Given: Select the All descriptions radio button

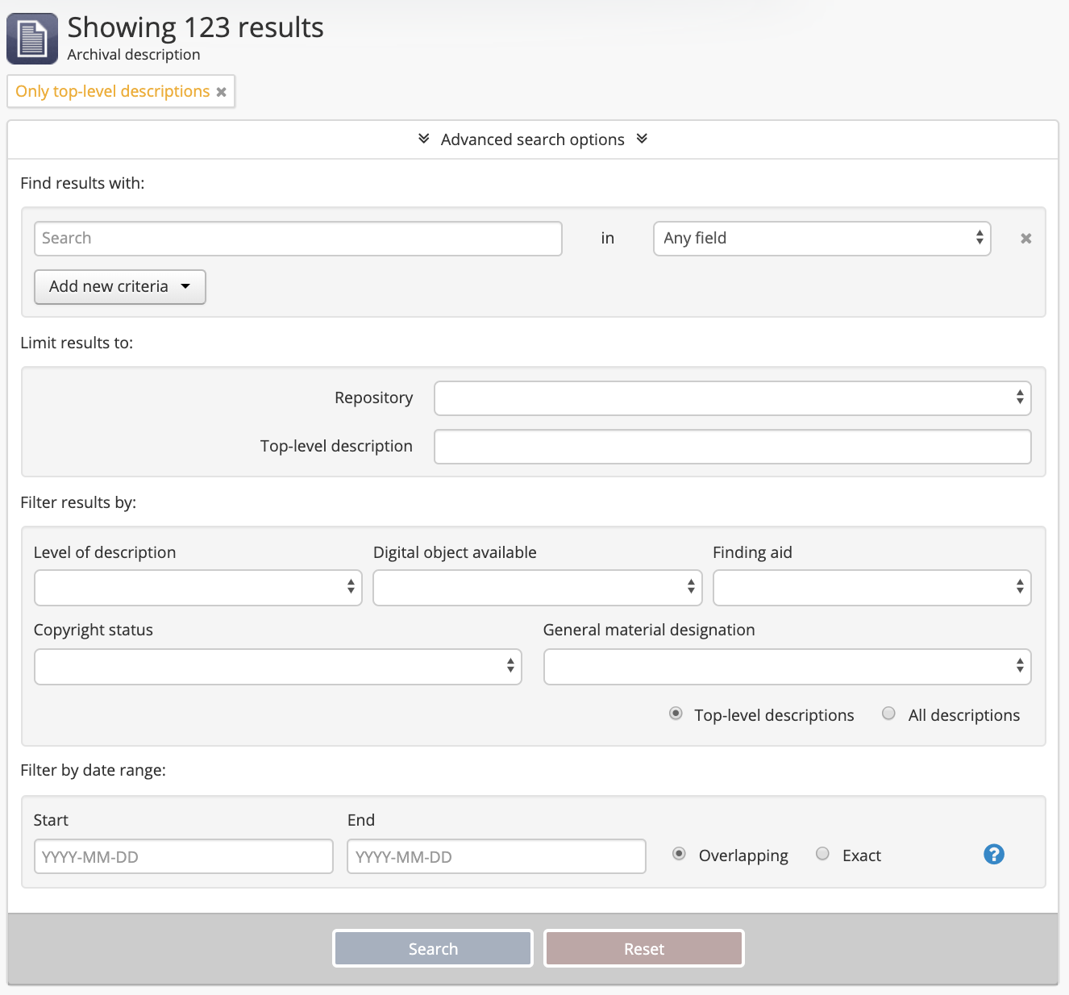Looking at the screenshot, I should (888, 714).
